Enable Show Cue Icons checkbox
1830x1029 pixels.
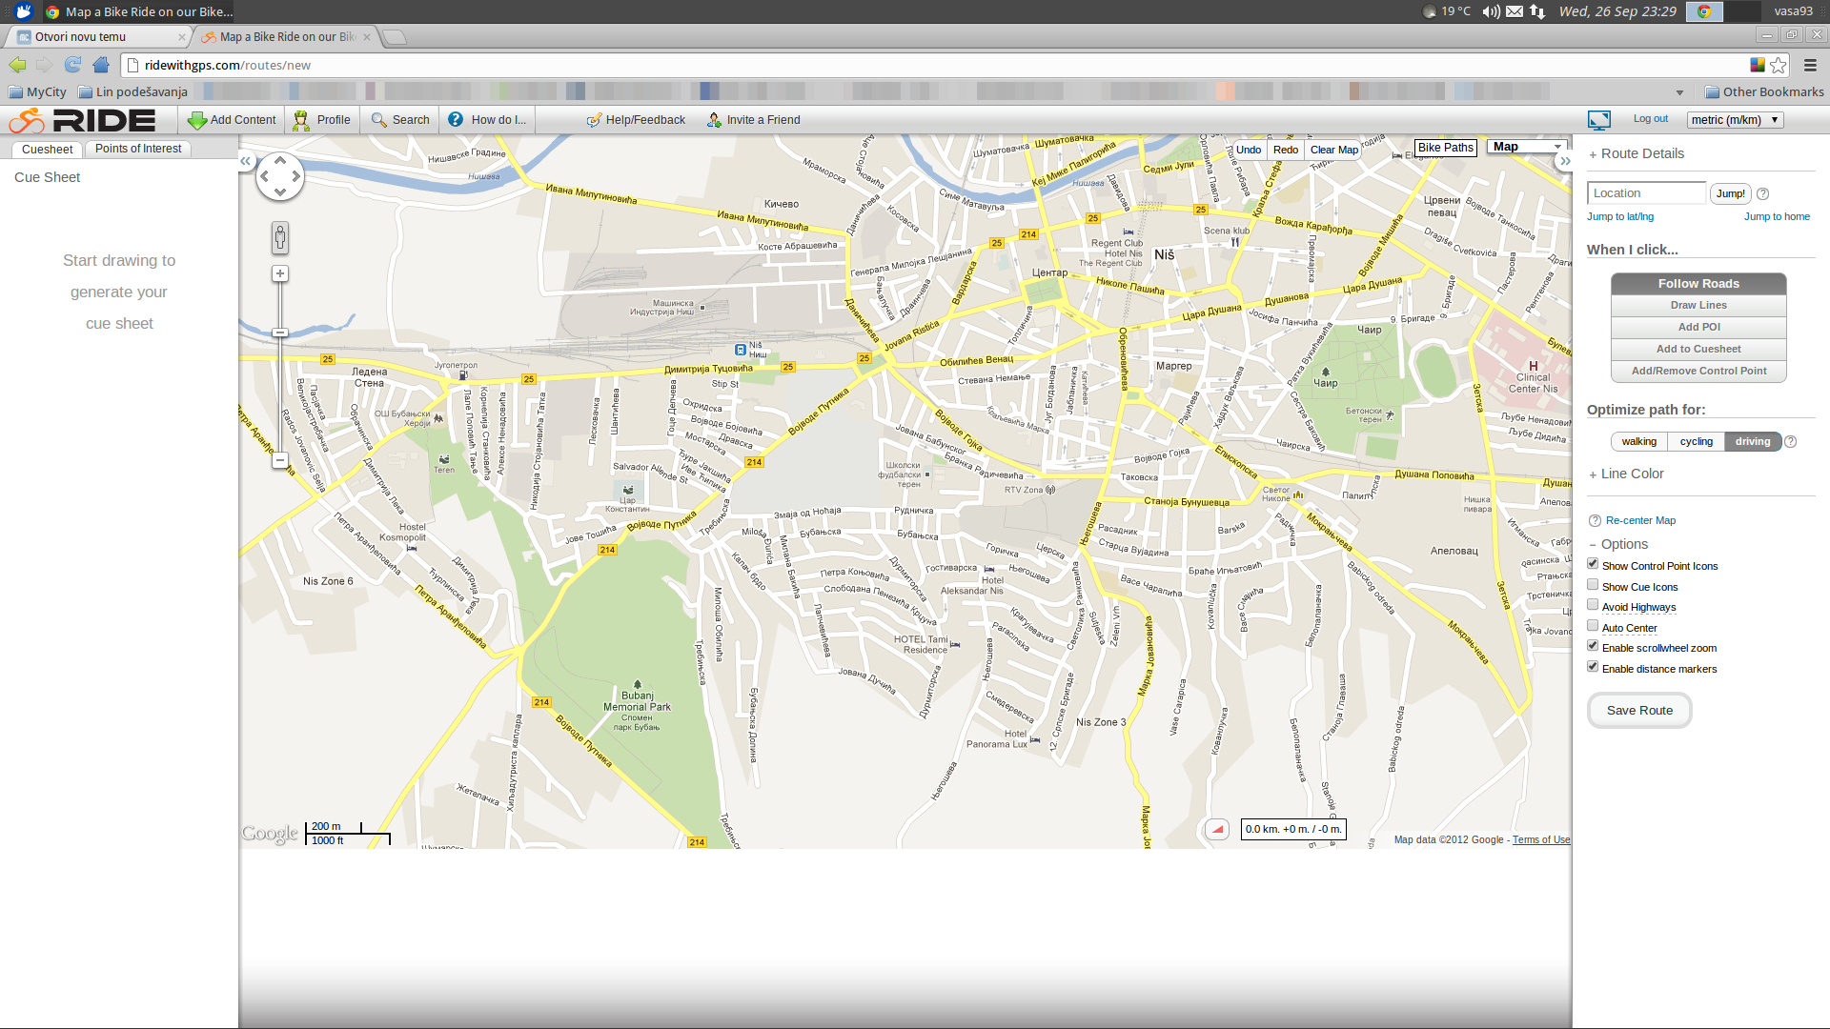(1593, 585)
